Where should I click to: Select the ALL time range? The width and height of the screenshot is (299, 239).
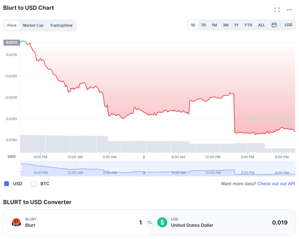pos(262,25)
